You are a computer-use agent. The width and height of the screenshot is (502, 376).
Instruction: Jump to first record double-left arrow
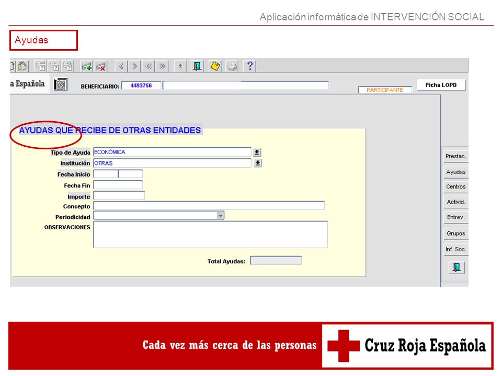point(149,66)
